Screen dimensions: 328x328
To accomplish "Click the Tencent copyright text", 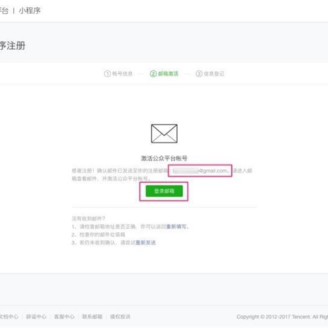I will [x=282, y=317].
